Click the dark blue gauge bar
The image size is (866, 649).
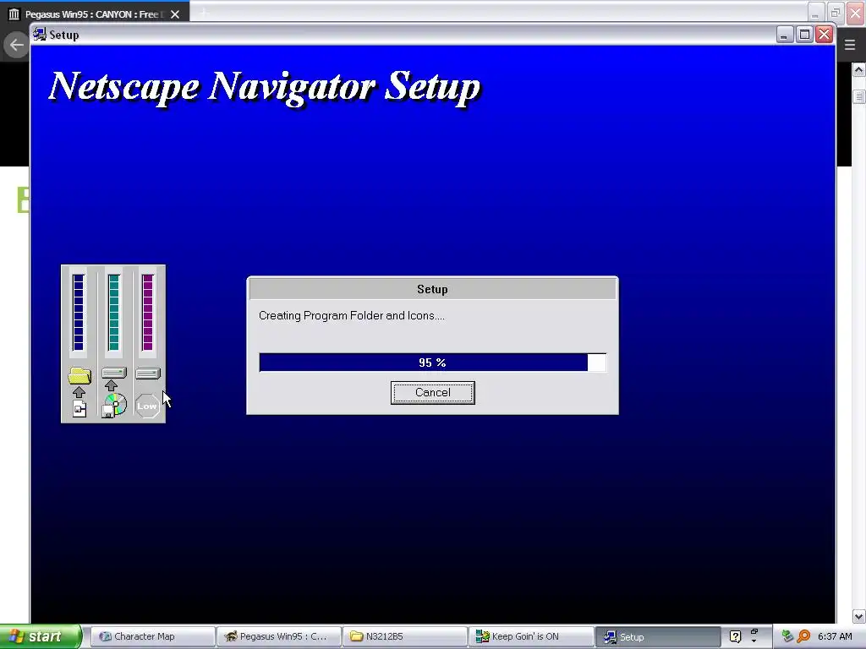79,313
